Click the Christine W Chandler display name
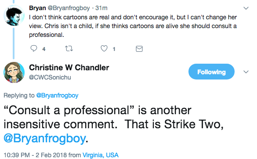Viewport: 257px width, 159px height. pyautogui.click(x=69, y=68)
